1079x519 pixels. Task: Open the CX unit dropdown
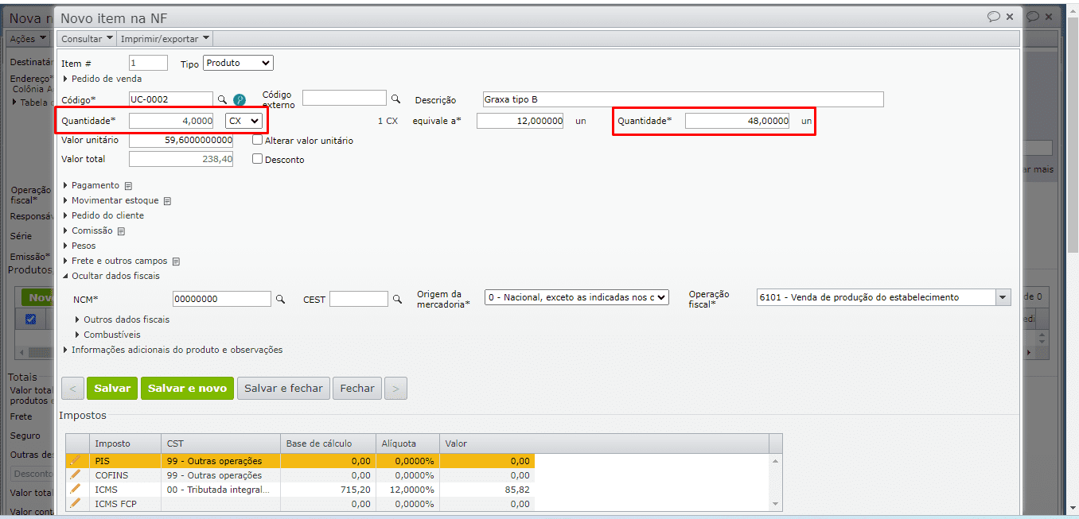243,121
